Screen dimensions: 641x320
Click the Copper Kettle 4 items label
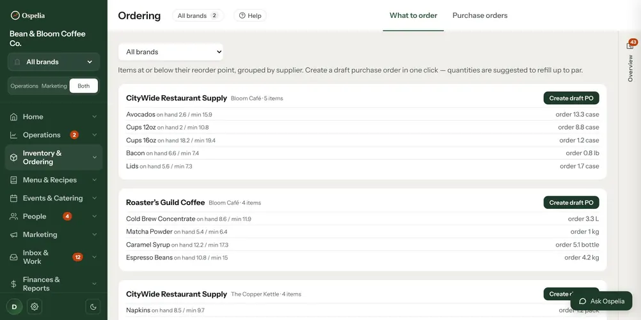[265, 294]
